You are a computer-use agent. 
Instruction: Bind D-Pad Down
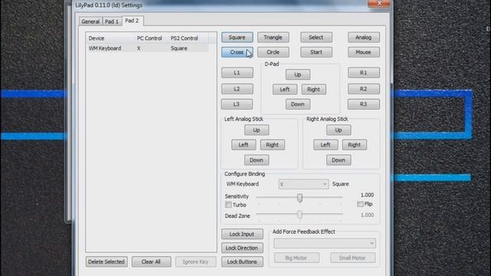click(298, 104)
